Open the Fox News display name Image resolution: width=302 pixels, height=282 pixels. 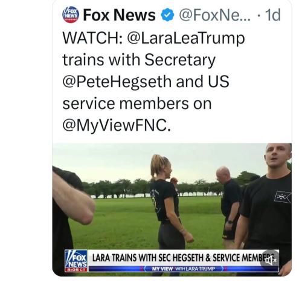click(119, 15)
